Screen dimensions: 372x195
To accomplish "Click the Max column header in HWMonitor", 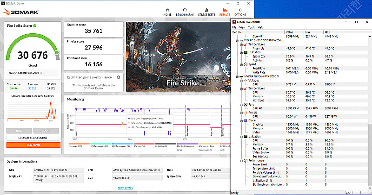I will click(x=333, y=32).
